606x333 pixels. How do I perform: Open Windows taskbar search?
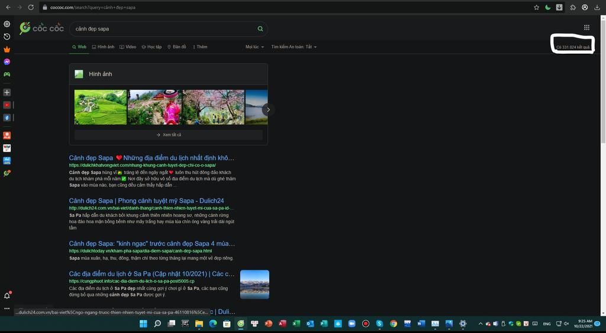pos(157,324)
